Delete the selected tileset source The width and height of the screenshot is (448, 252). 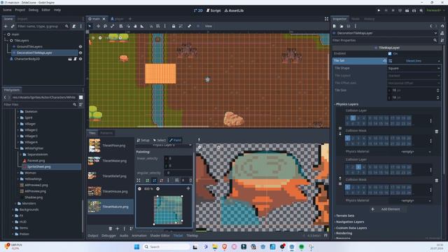click(111, 229)
